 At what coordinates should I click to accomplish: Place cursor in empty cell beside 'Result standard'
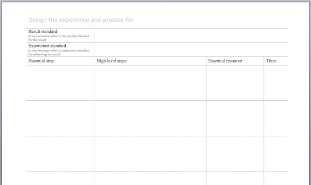[191, 35]
